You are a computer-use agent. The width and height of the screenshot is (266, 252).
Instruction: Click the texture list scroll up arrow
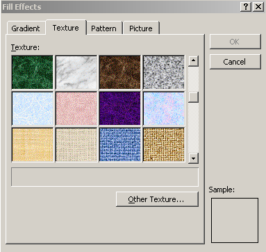pos(193,61)
